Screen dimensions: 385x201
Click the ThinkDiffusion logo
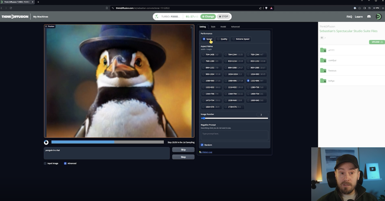pos(15,17)
